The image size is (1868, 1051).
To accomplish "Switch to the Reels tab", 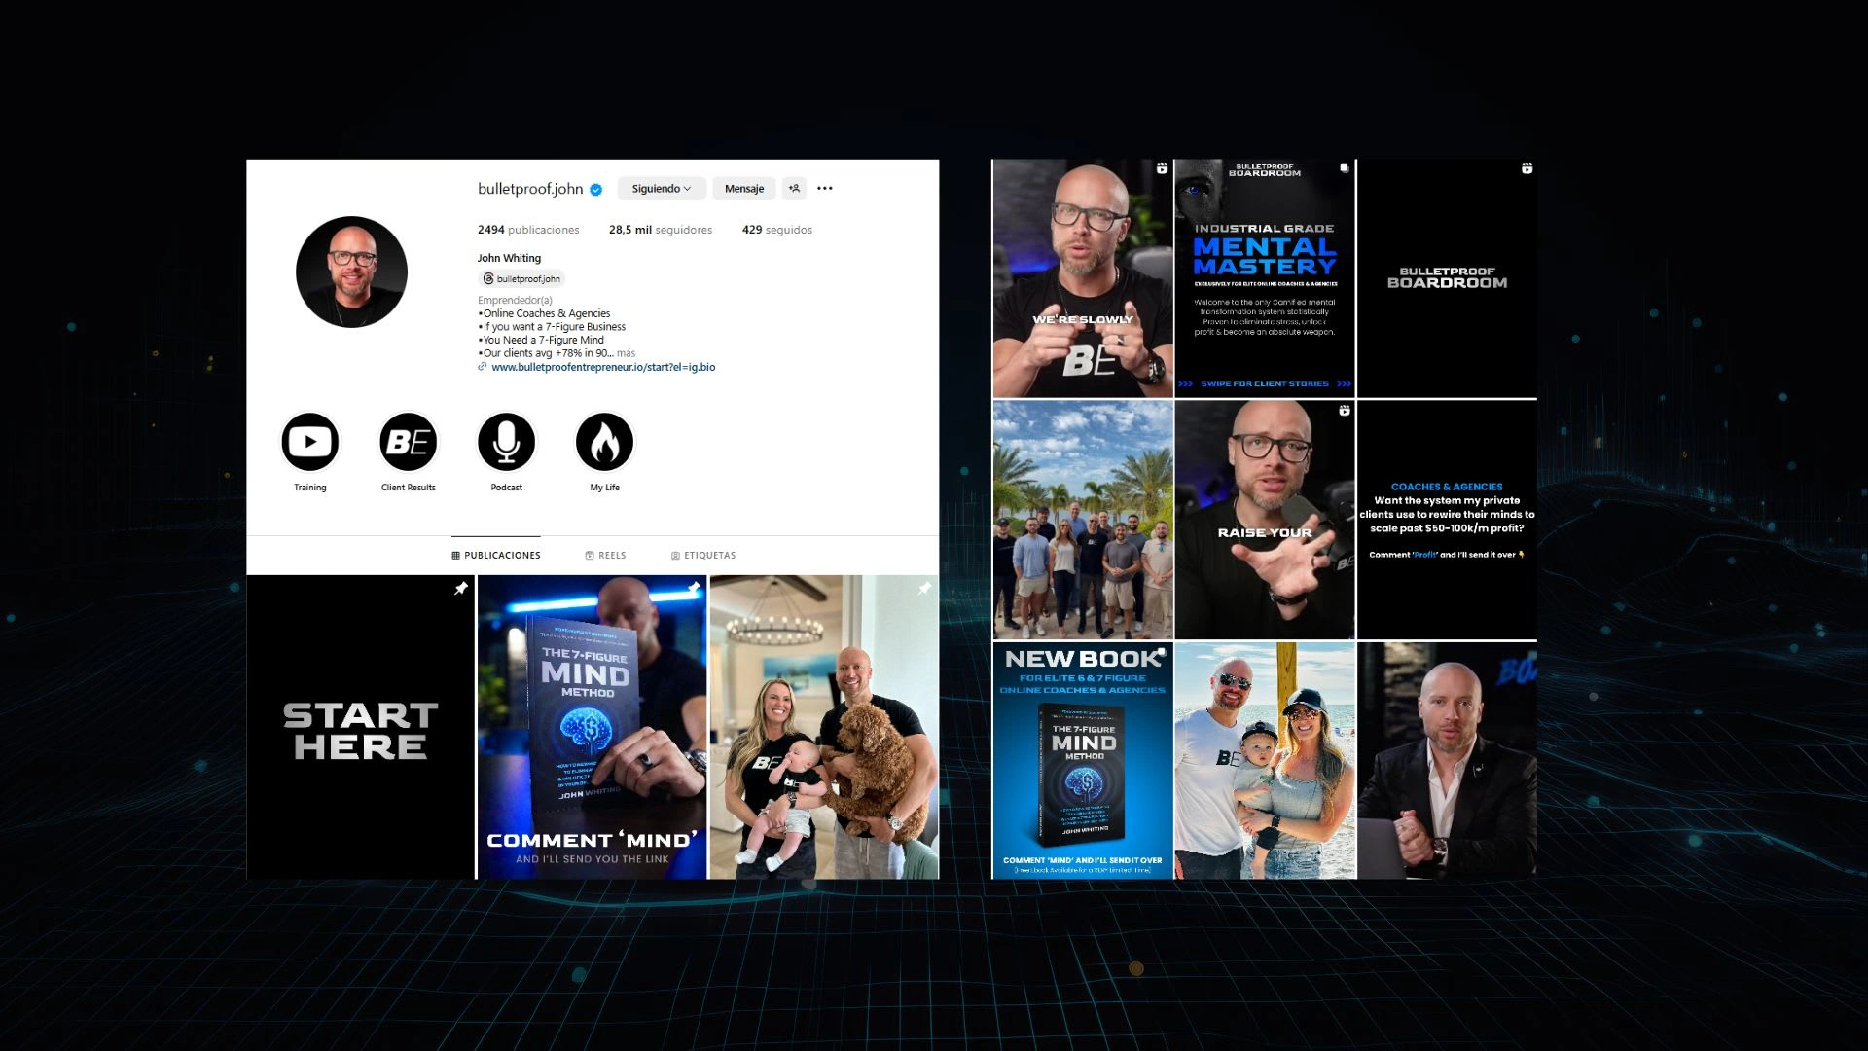I will click(x=605, y=556).
